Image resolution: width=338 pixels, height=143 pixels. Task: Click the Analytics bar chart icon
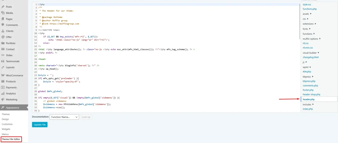click(x=3, y=93)
